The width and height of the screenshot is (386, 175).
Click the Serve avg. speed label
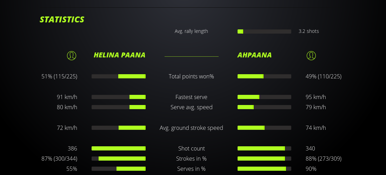pyautogui.click(x=191, y=107)
